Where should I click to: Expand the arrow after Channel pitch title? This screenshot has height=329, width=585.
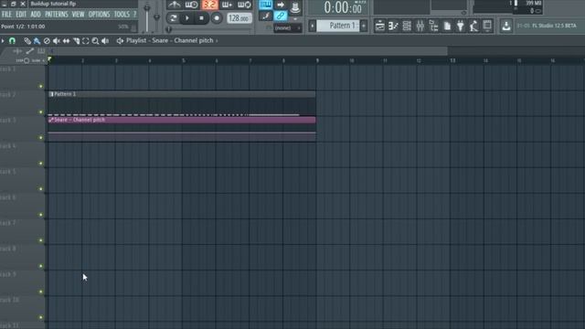pos(217,40)
